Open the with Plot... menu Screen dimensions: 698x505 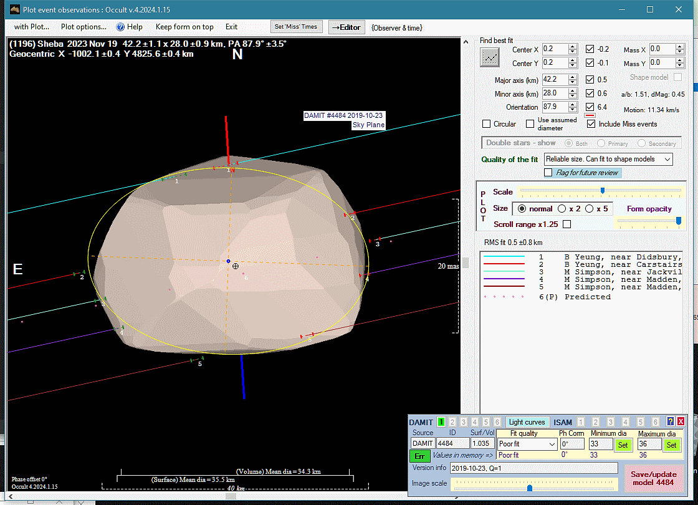tap(32, 27)
